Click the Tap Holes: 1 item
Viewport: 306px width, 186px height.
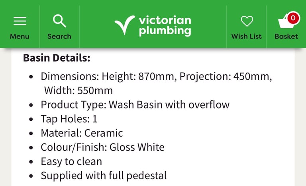point(69,119)
